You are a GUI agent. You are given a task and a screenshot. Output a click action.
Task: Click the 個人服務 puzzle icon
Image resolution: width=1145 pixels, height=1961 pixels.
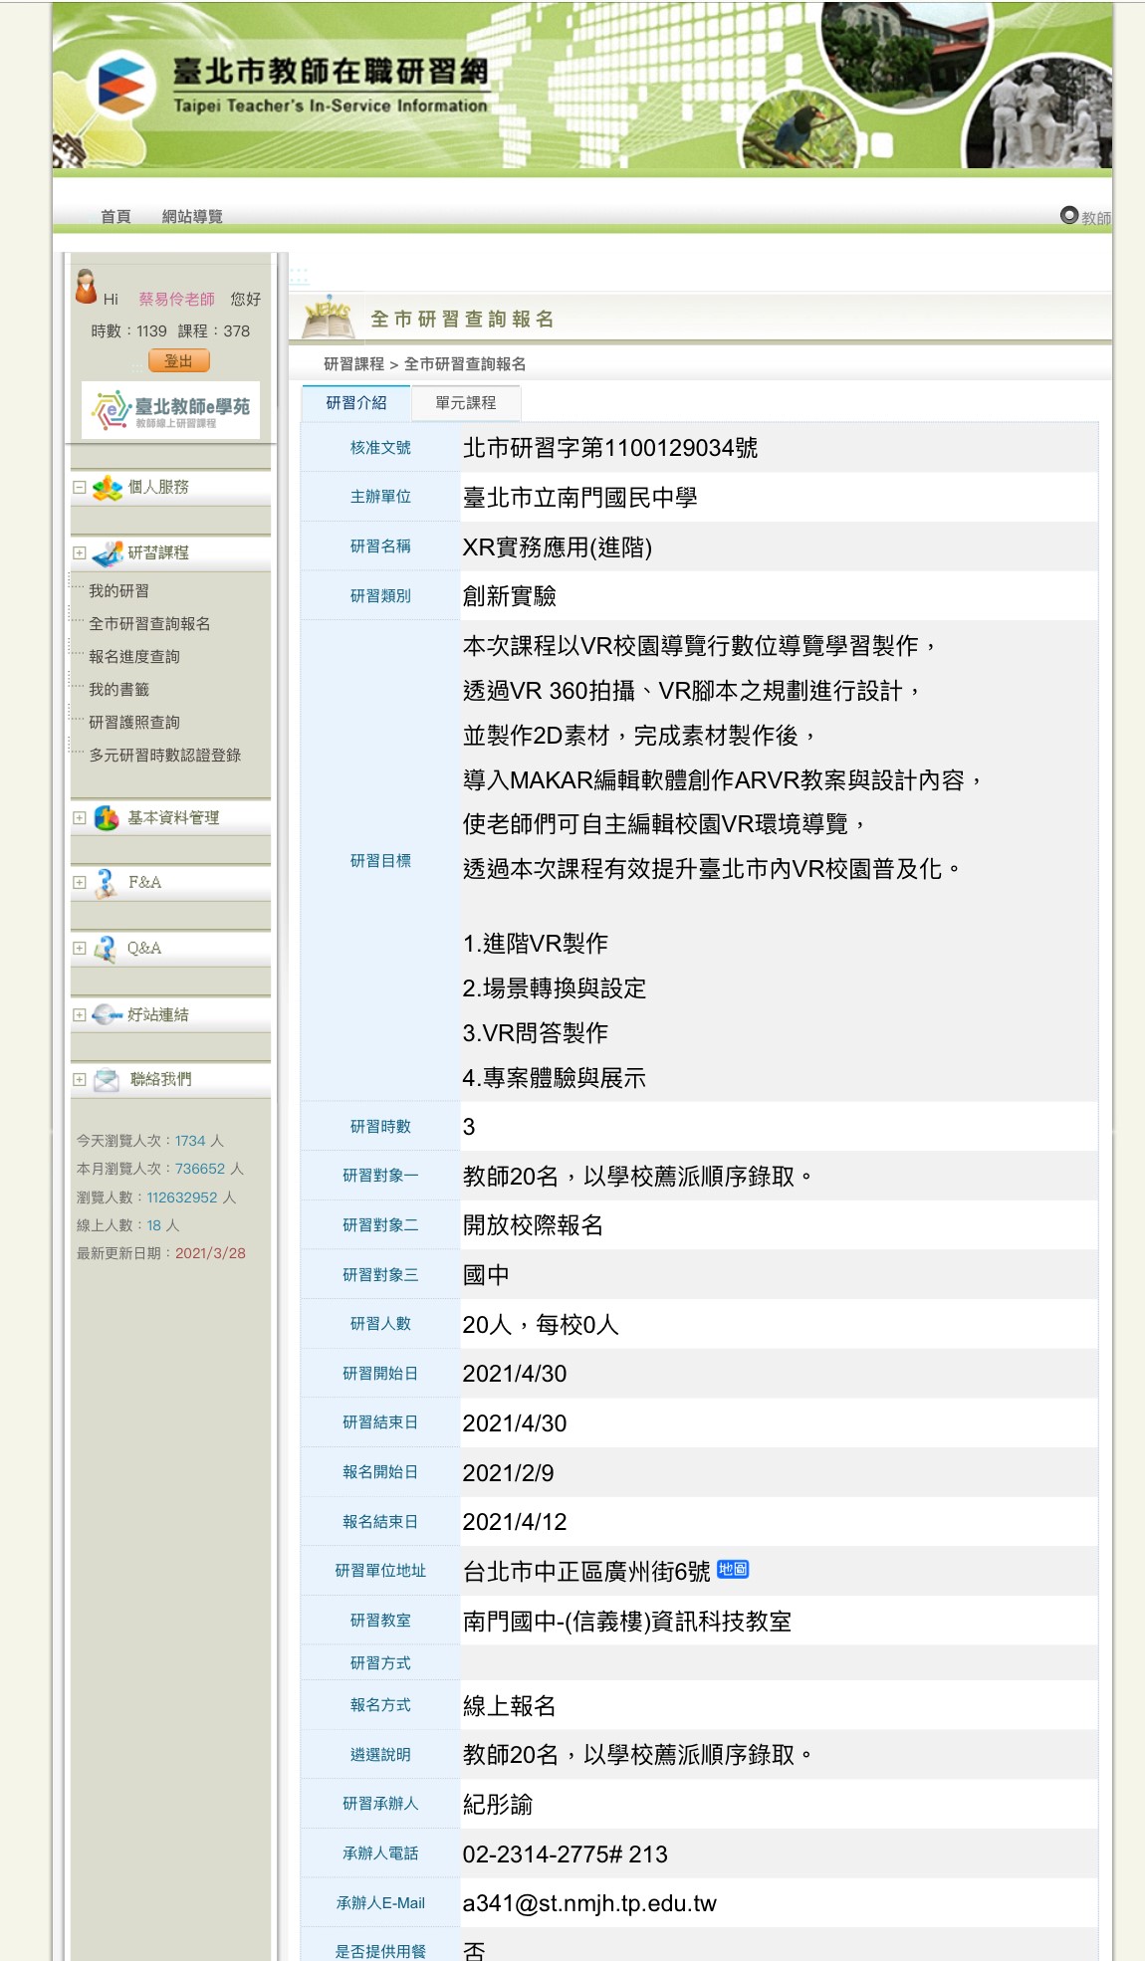tap(107, 488)
